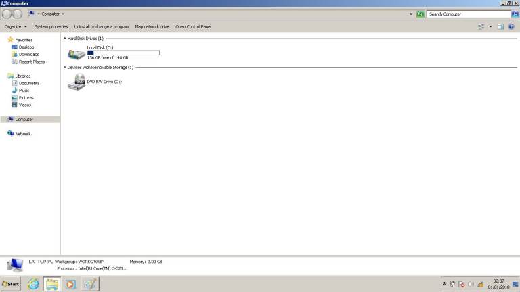520x292 pixels.
Task: Click the Music library icon in sidebar
Action: tap(14, 91)
